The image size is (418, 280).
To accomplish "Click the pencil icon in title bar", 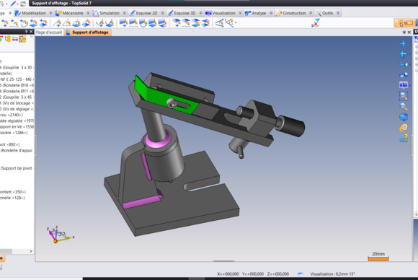I will click(x=13, y=4).
